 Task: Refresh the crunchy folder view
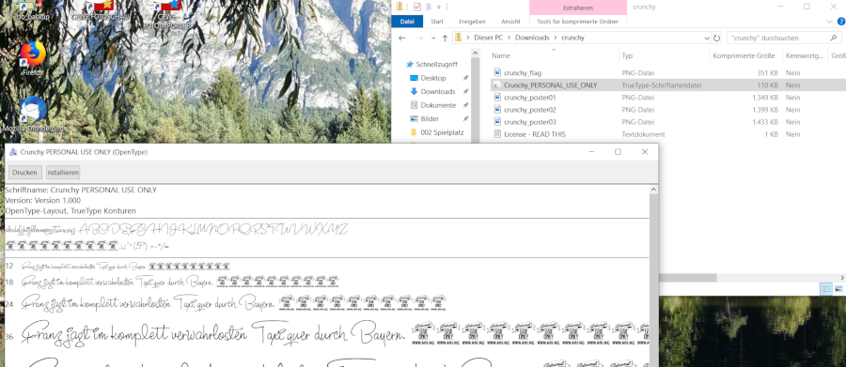click(716, 38)
